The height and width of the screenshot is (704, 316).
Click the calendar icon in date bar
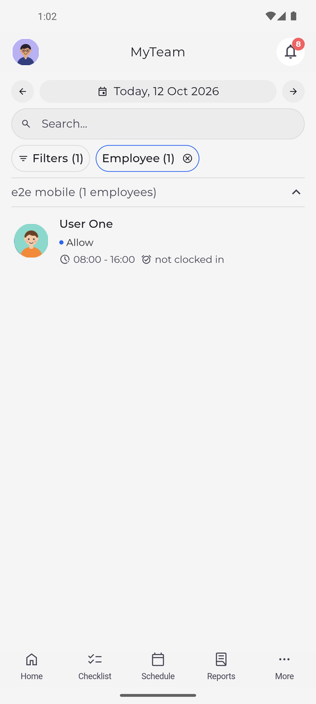(102, 92)
